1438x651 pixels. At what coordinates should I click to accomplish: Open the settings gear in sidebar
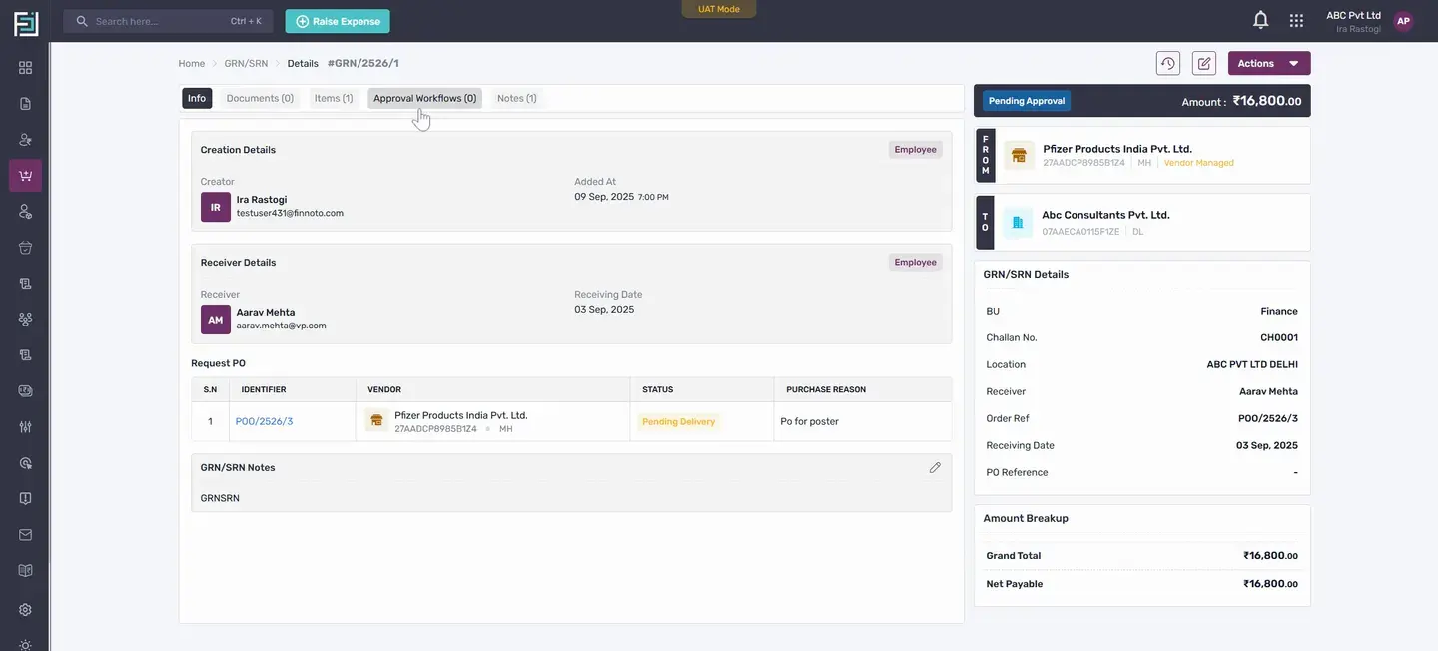coord(25,609)
